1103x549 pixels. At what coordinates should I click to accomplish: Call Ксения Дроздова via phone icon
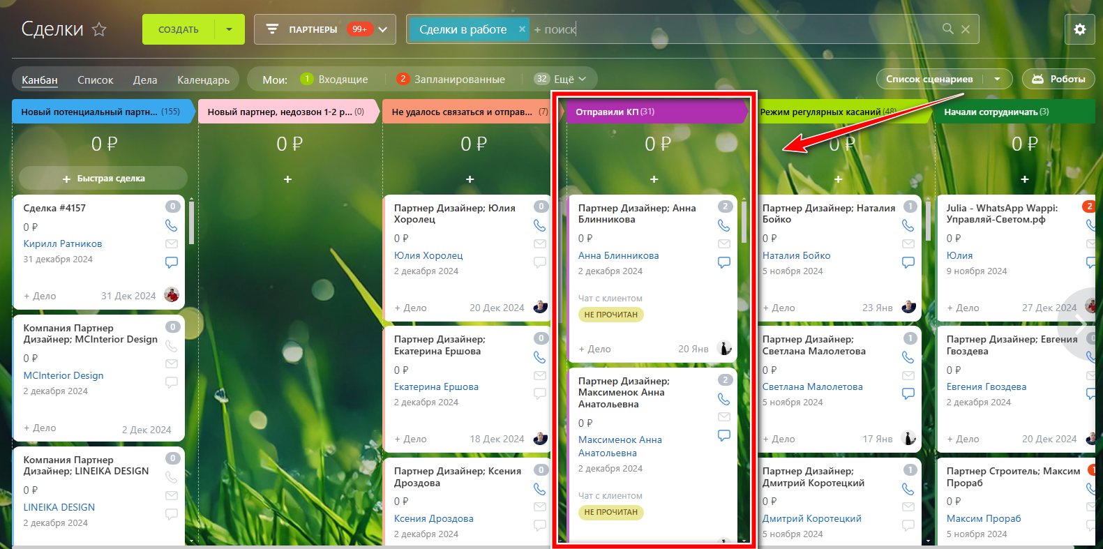coord(539,489)
